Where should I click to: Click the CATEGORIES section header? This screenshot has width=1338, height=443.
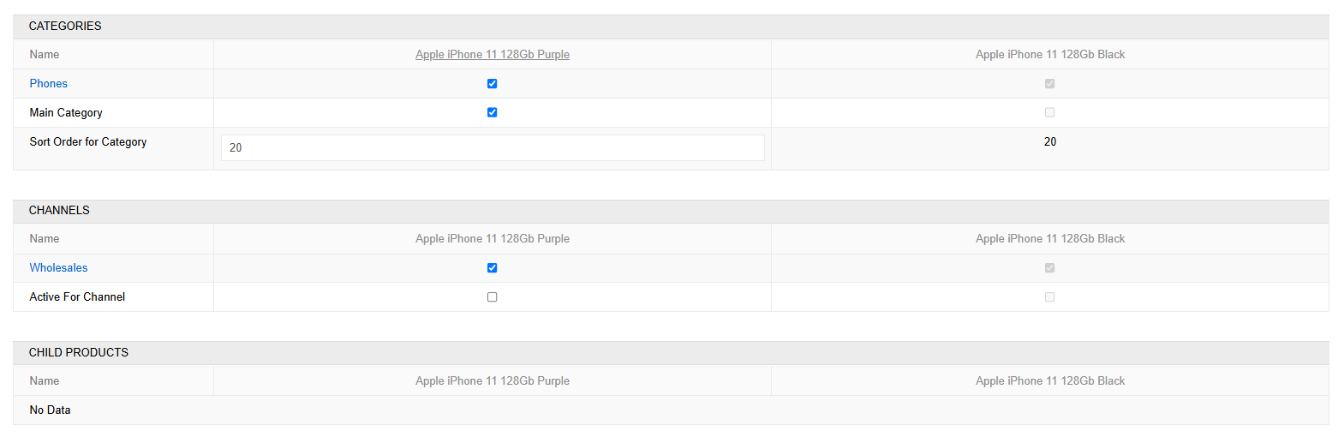click(x=65, y=27)
